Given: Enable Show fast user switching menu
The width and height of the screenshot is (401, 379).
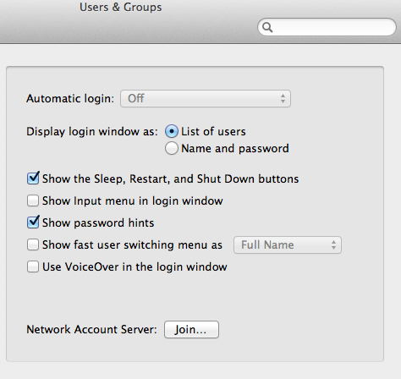Looking at the screenshot, I should click(33, 244).
